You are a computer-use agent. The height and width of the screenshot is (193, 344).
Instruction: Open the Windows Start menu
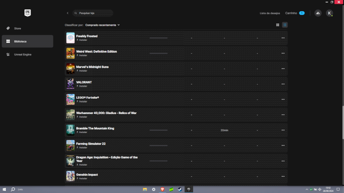[4, 189]
